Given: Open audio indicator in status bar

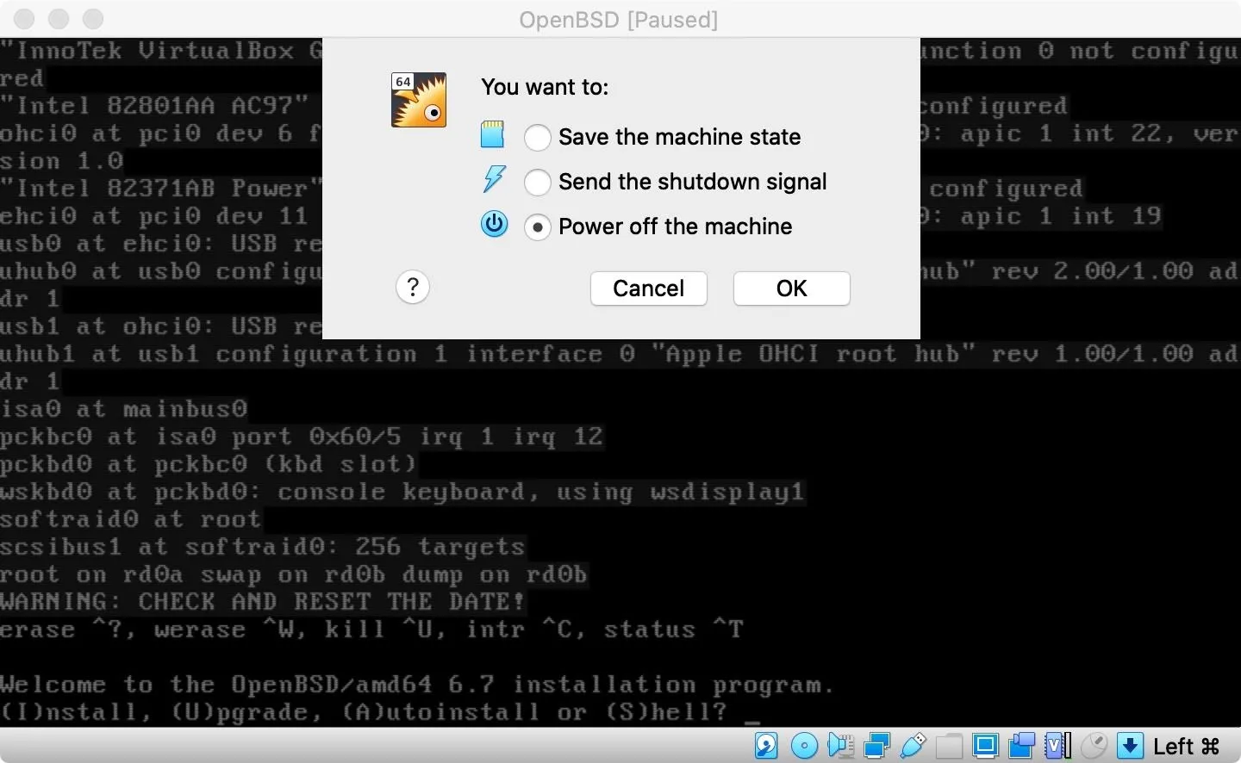Looking at the screenshot, I should 840,746.
